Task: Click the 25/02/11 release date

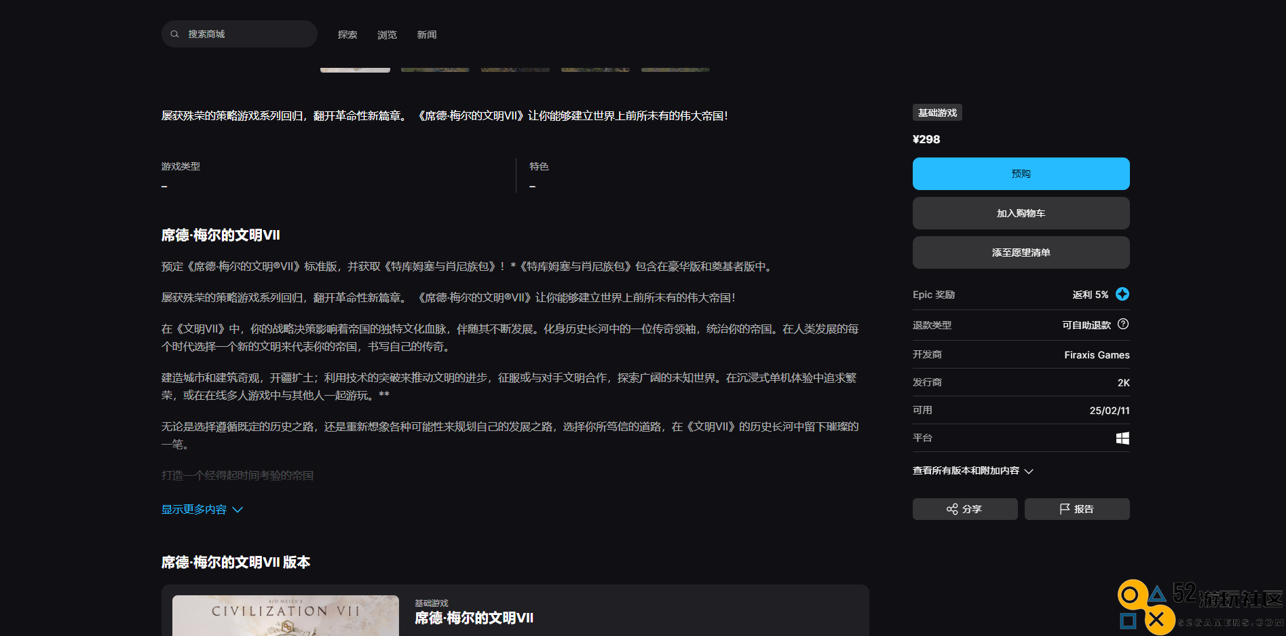Action: 1110,411
